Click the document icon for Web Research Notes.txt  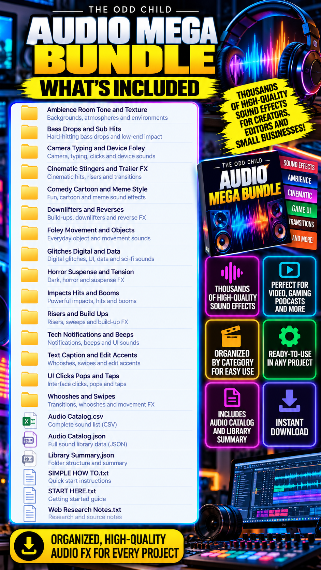(x=30, y=513)
